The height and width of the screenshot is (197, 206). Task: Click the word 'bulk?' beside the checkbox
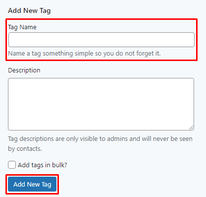tap(59, 165)
